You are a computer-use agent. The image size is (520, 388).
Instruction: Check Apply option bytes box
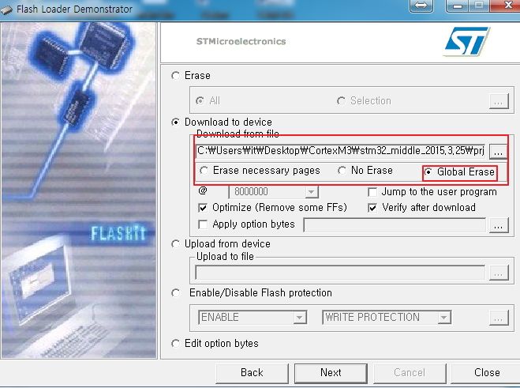coord(203,224)
